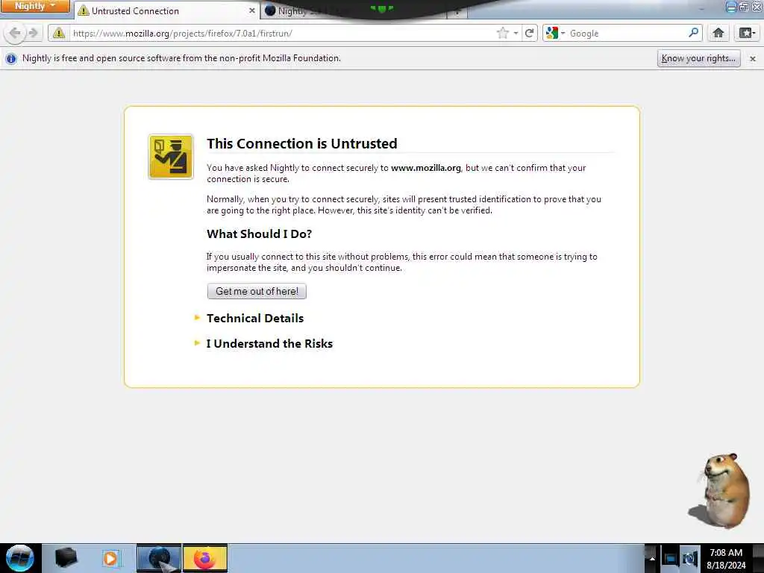Screen dimensions: 764x573
Task: Click the www.mozilla.org bold text
Action: click(x=425, y=168)
